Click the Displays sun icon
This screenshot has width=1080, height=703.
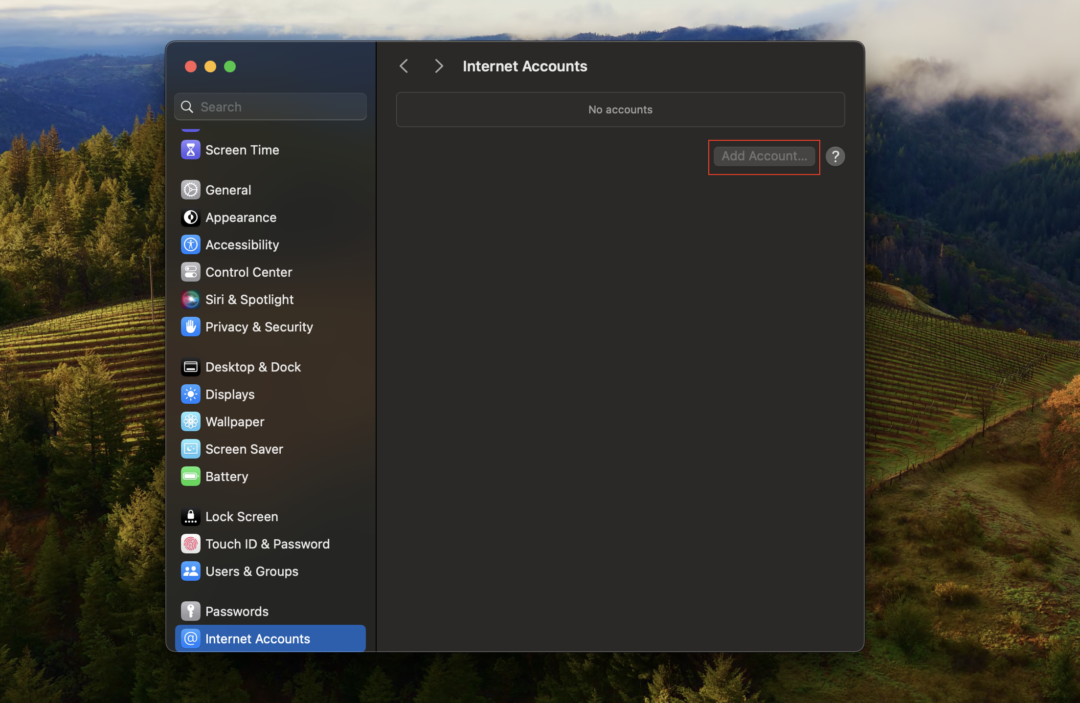coord(190,395)
